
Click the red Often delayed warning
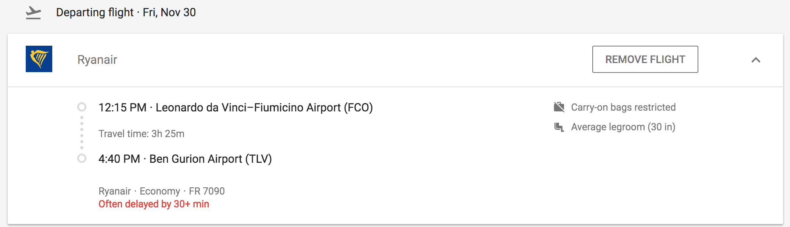[154, 204]
